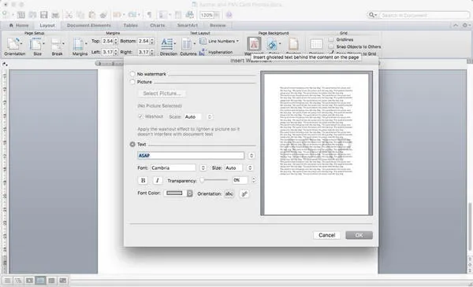Select the Text watermark radio button
473x287 pixels.
click(132, 145)
